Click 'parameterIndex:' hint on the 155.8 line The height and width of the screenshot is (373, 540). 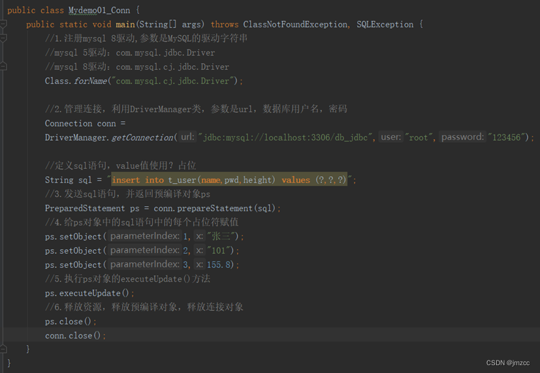[145, 264]
